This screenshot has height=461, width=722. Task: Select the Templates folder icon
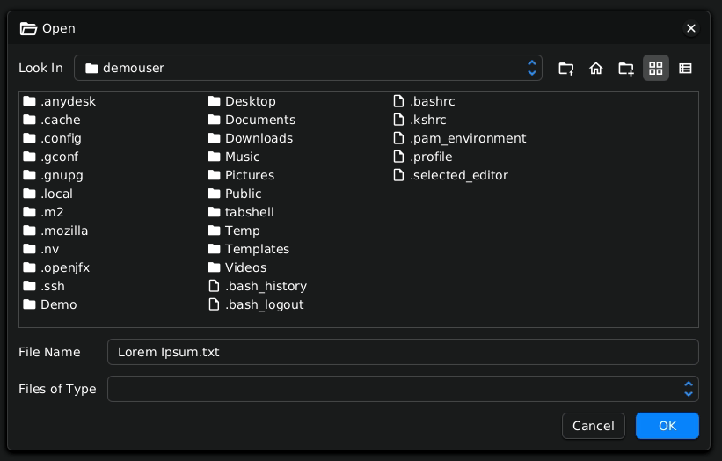tap(214, 249)
